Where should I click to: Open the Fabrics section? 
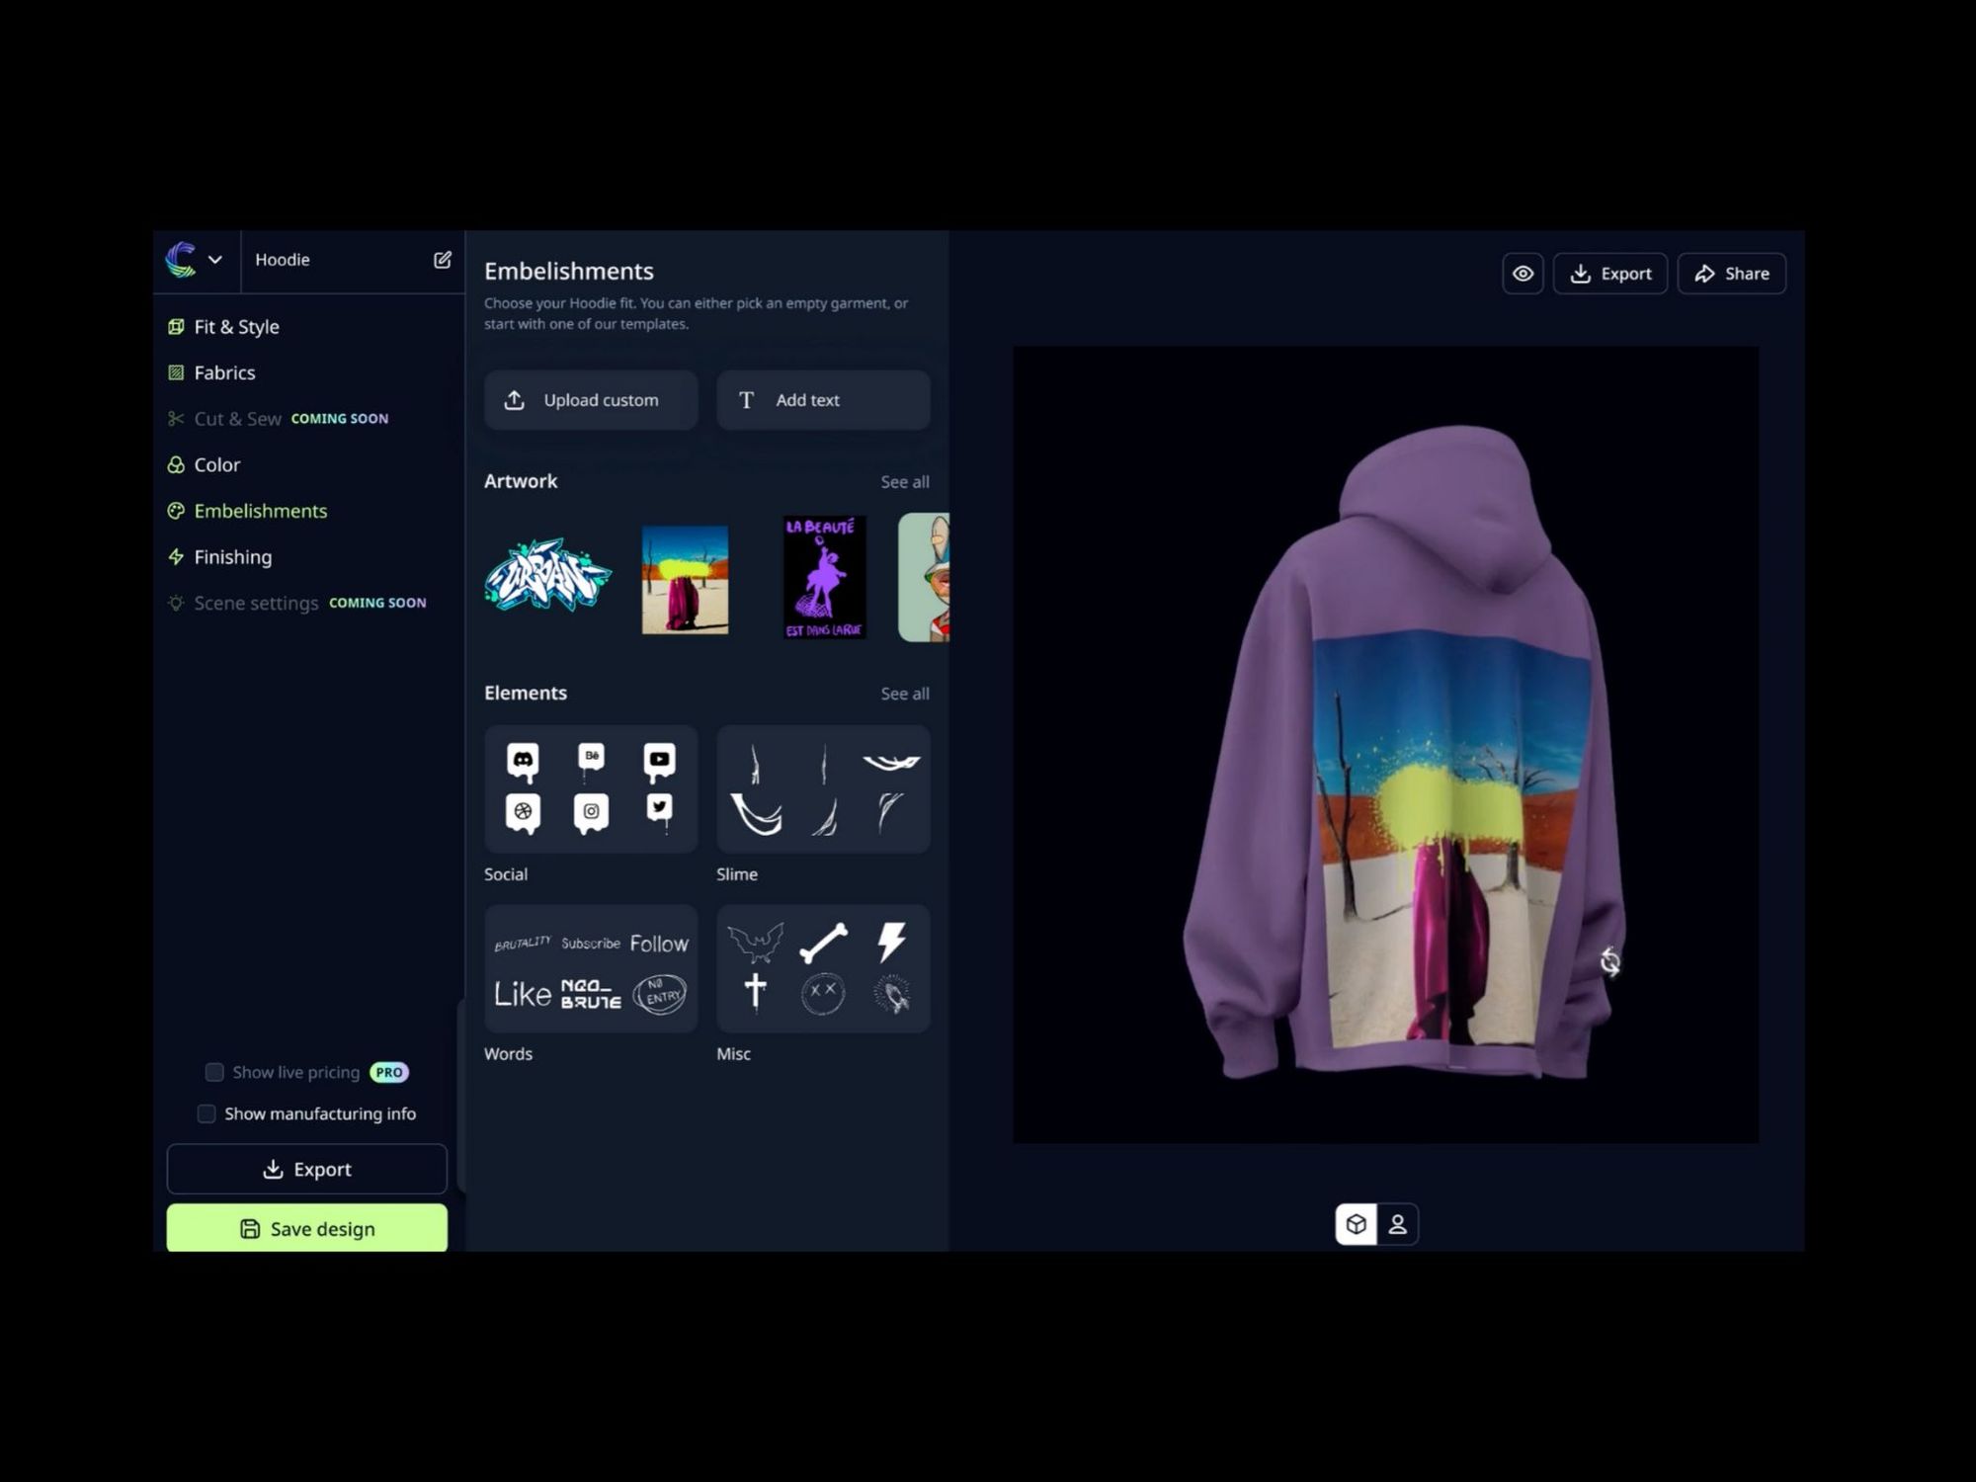[x=224, y=372]
